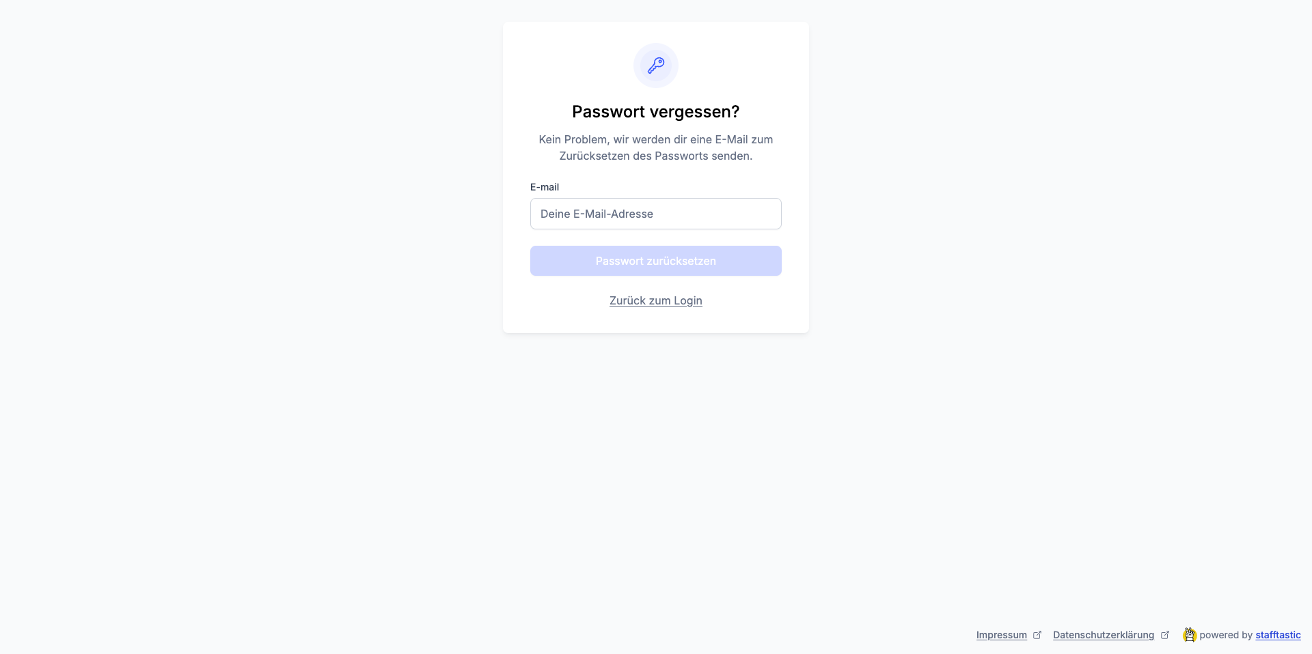Viewport: 1312px width, 654px height.
Task: Click the yellow stafftastic mascot logo
Action: click(1190, 635)
